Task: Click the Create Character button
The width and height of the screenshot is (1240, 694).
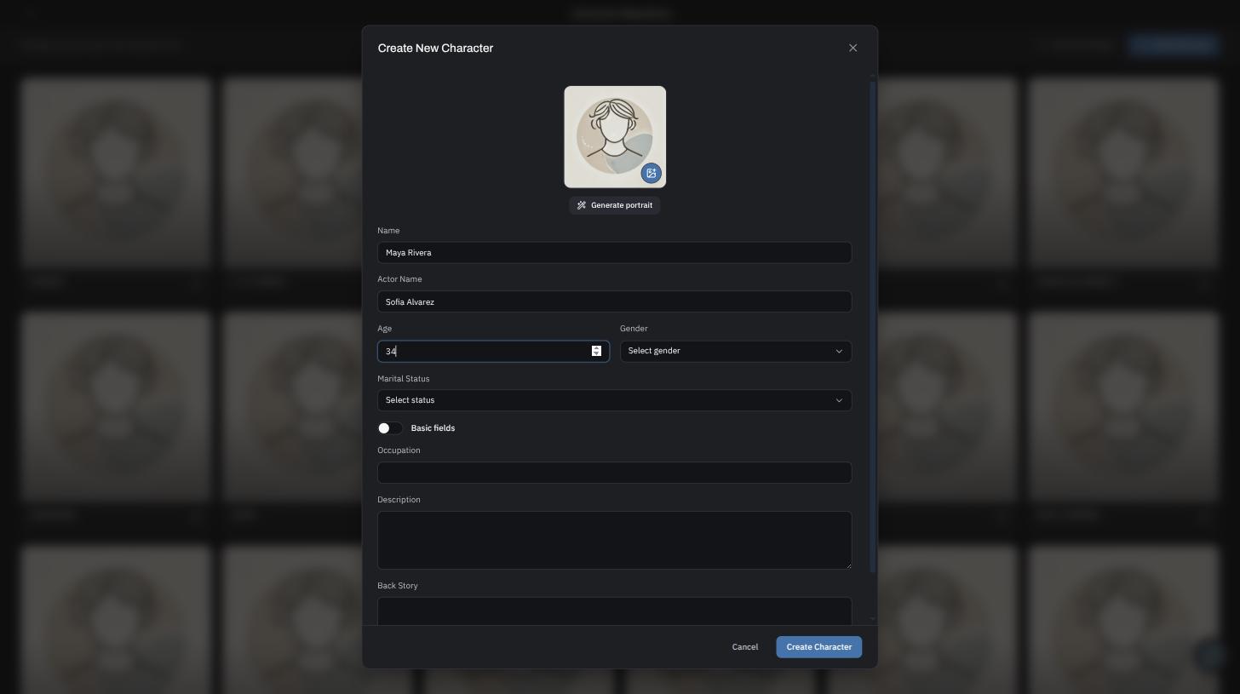Action: pos(819,647)
